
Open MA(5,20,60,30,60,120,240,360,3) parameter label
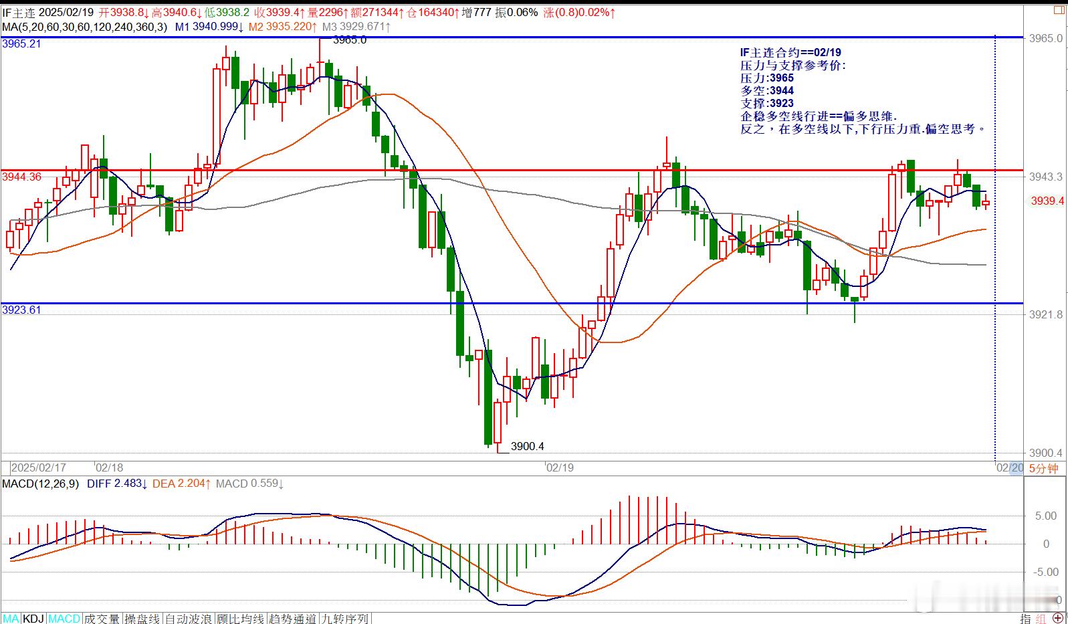coord(85,27)
